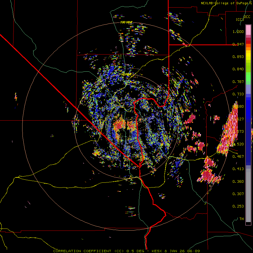253x253 pixels.
Task: Click the 0.787 scale value
Action: coord(238,82)
